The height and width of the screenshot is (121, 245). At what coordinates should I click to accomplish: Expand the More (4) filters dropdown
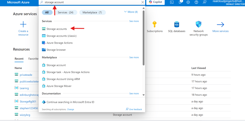tap(131, 12)
